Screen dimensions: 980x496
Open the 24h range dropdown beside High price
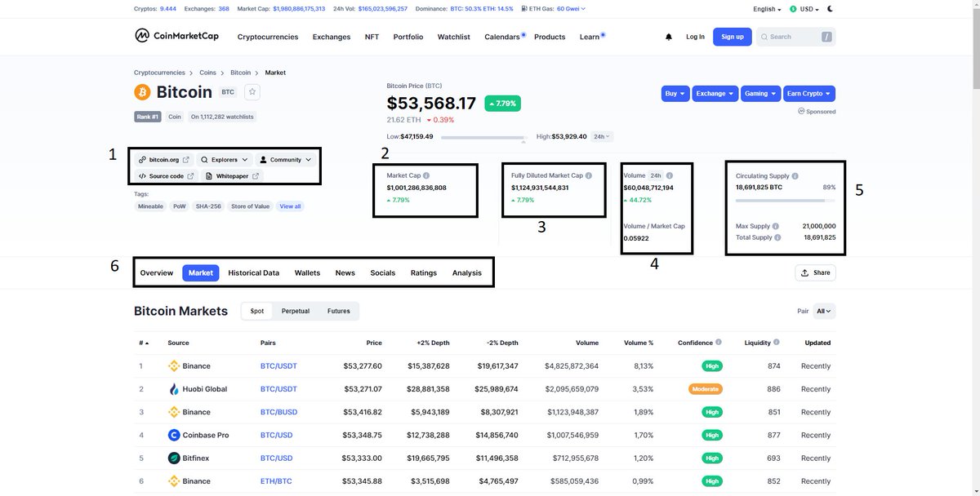[602, 137]
